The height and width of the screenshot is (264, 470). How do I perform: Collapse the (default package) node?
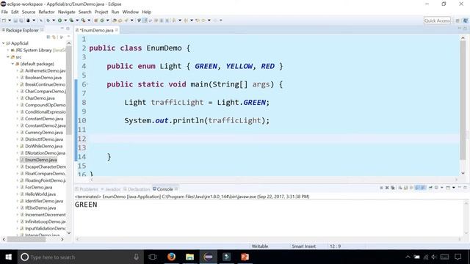(12, 64)
